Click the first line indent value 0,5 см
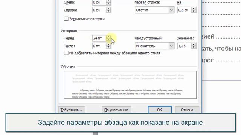 pos(184,10)
